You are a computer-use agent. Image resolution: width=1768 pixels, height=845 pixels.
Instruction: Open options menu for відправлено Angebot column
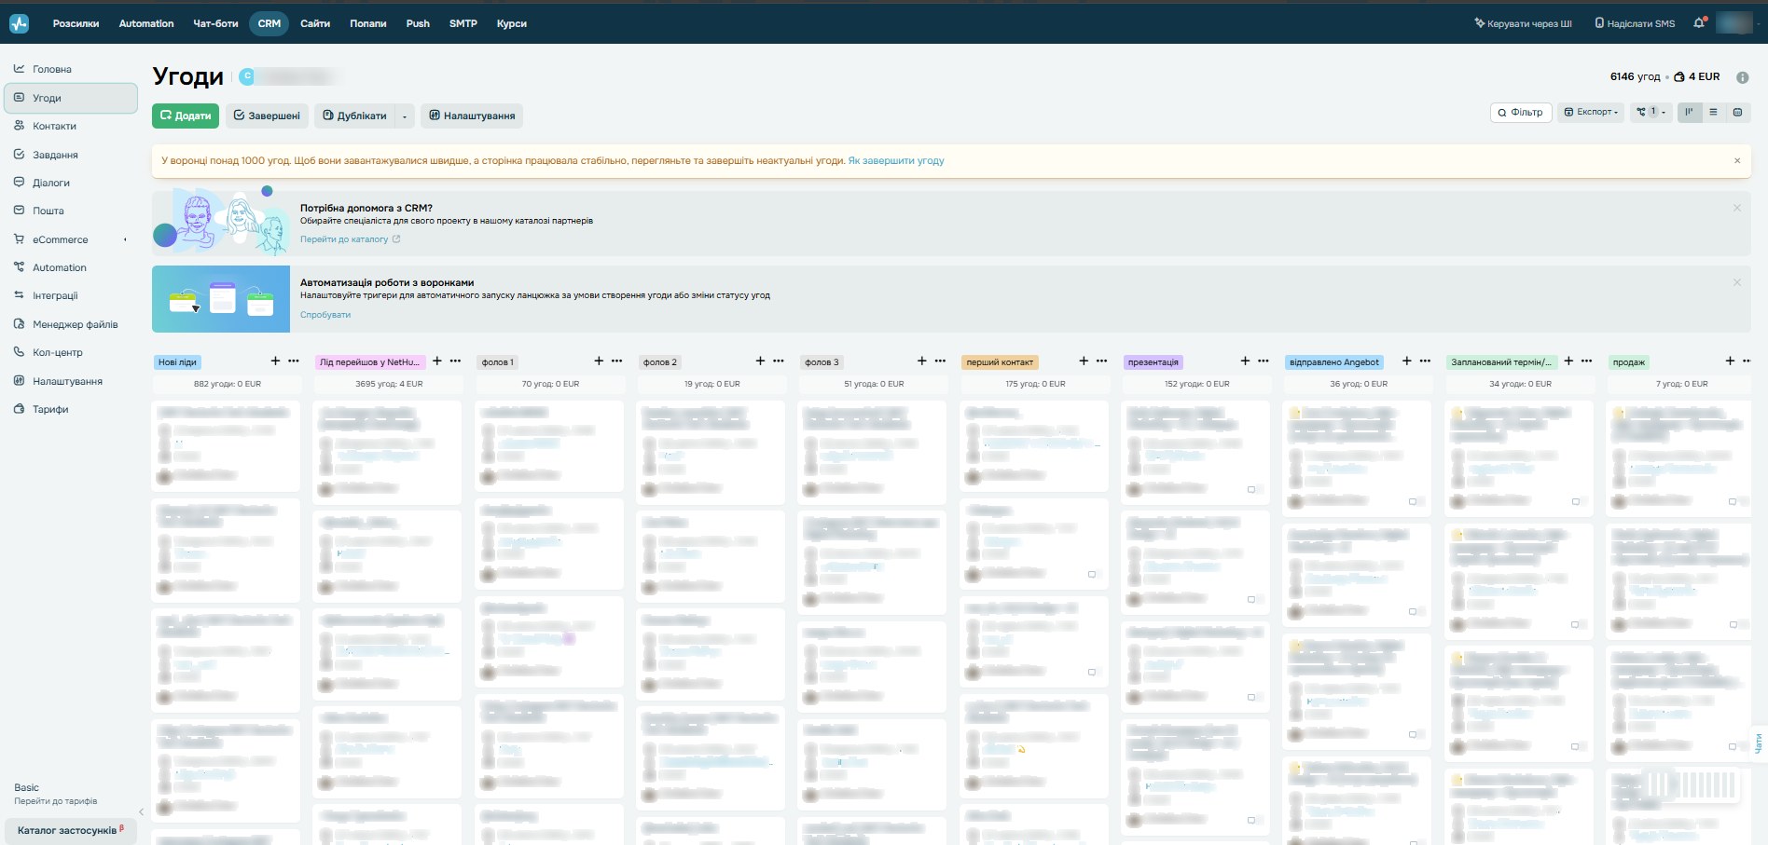pyautogui.click(x=1425, y=361)
